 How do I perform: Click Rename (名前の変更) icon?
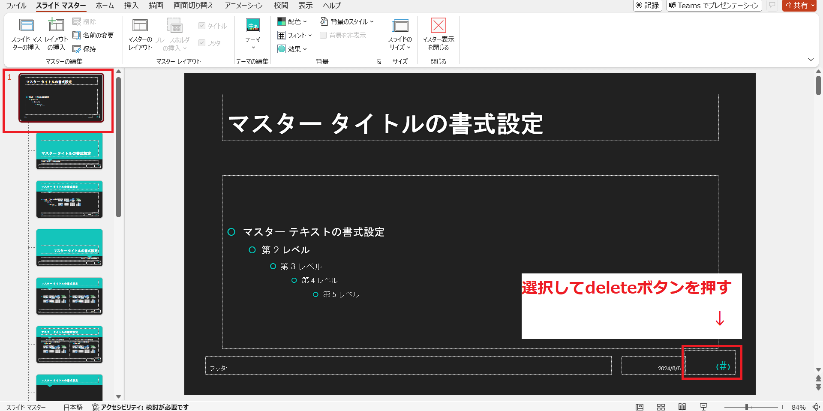77,35
